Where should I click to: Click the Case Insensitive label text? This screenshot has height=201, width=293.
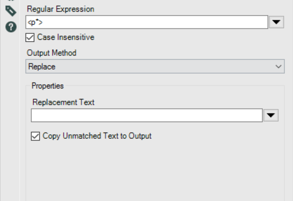pos(65,37)
